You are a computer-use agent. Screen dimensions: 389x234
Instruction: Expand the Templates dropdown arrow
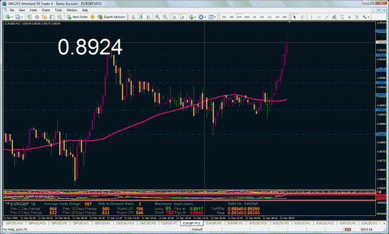pyautogui.click(x=215, y=17)
